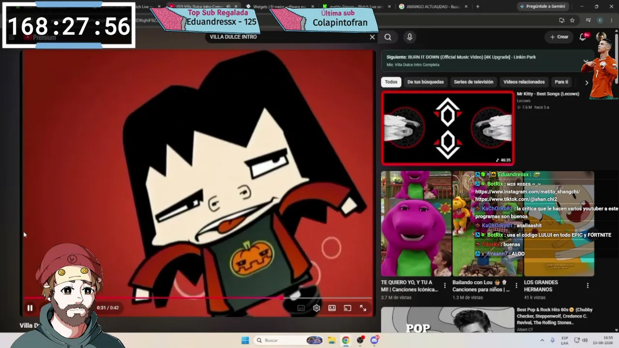Select the Videos relacionados chip
Viewport: 619px width, 348px height.
coord(524,82)
